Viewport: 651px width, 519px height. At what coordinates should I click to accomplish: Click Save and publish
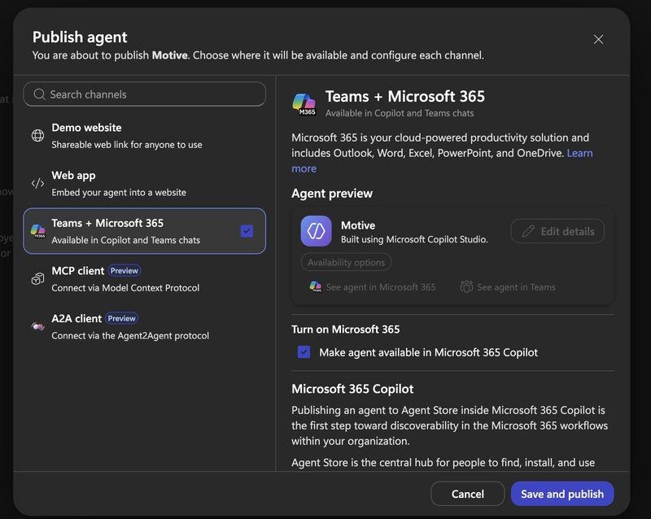pyautogui.click(x=562, y=494)
